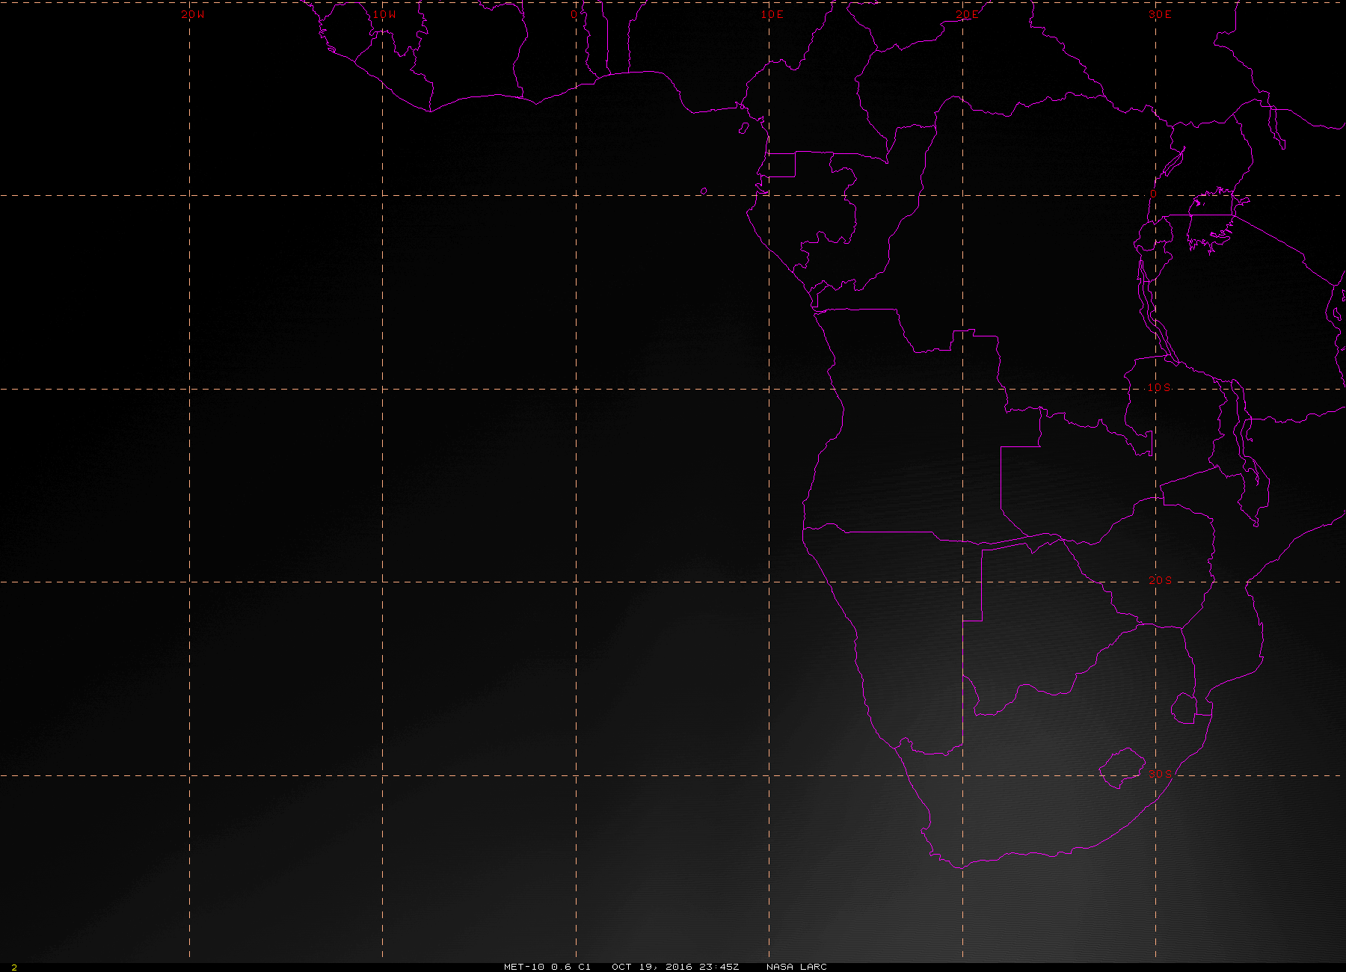This screenshot has width=1346, height=972.
Task: Click the 10E longitude label
Action: (x=772, y=14)
